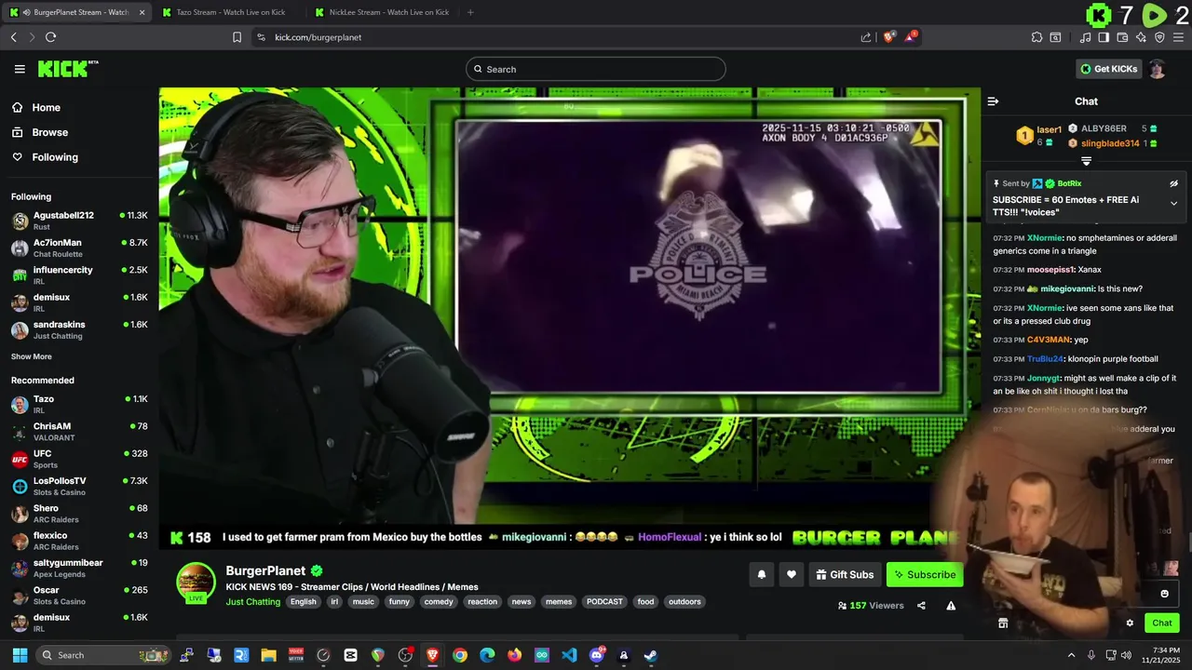Viewport: 1192px width, 670px height.
Task: Open Brave Leo AI icon
Action: pyautogui.click(x=1141, y=37)
